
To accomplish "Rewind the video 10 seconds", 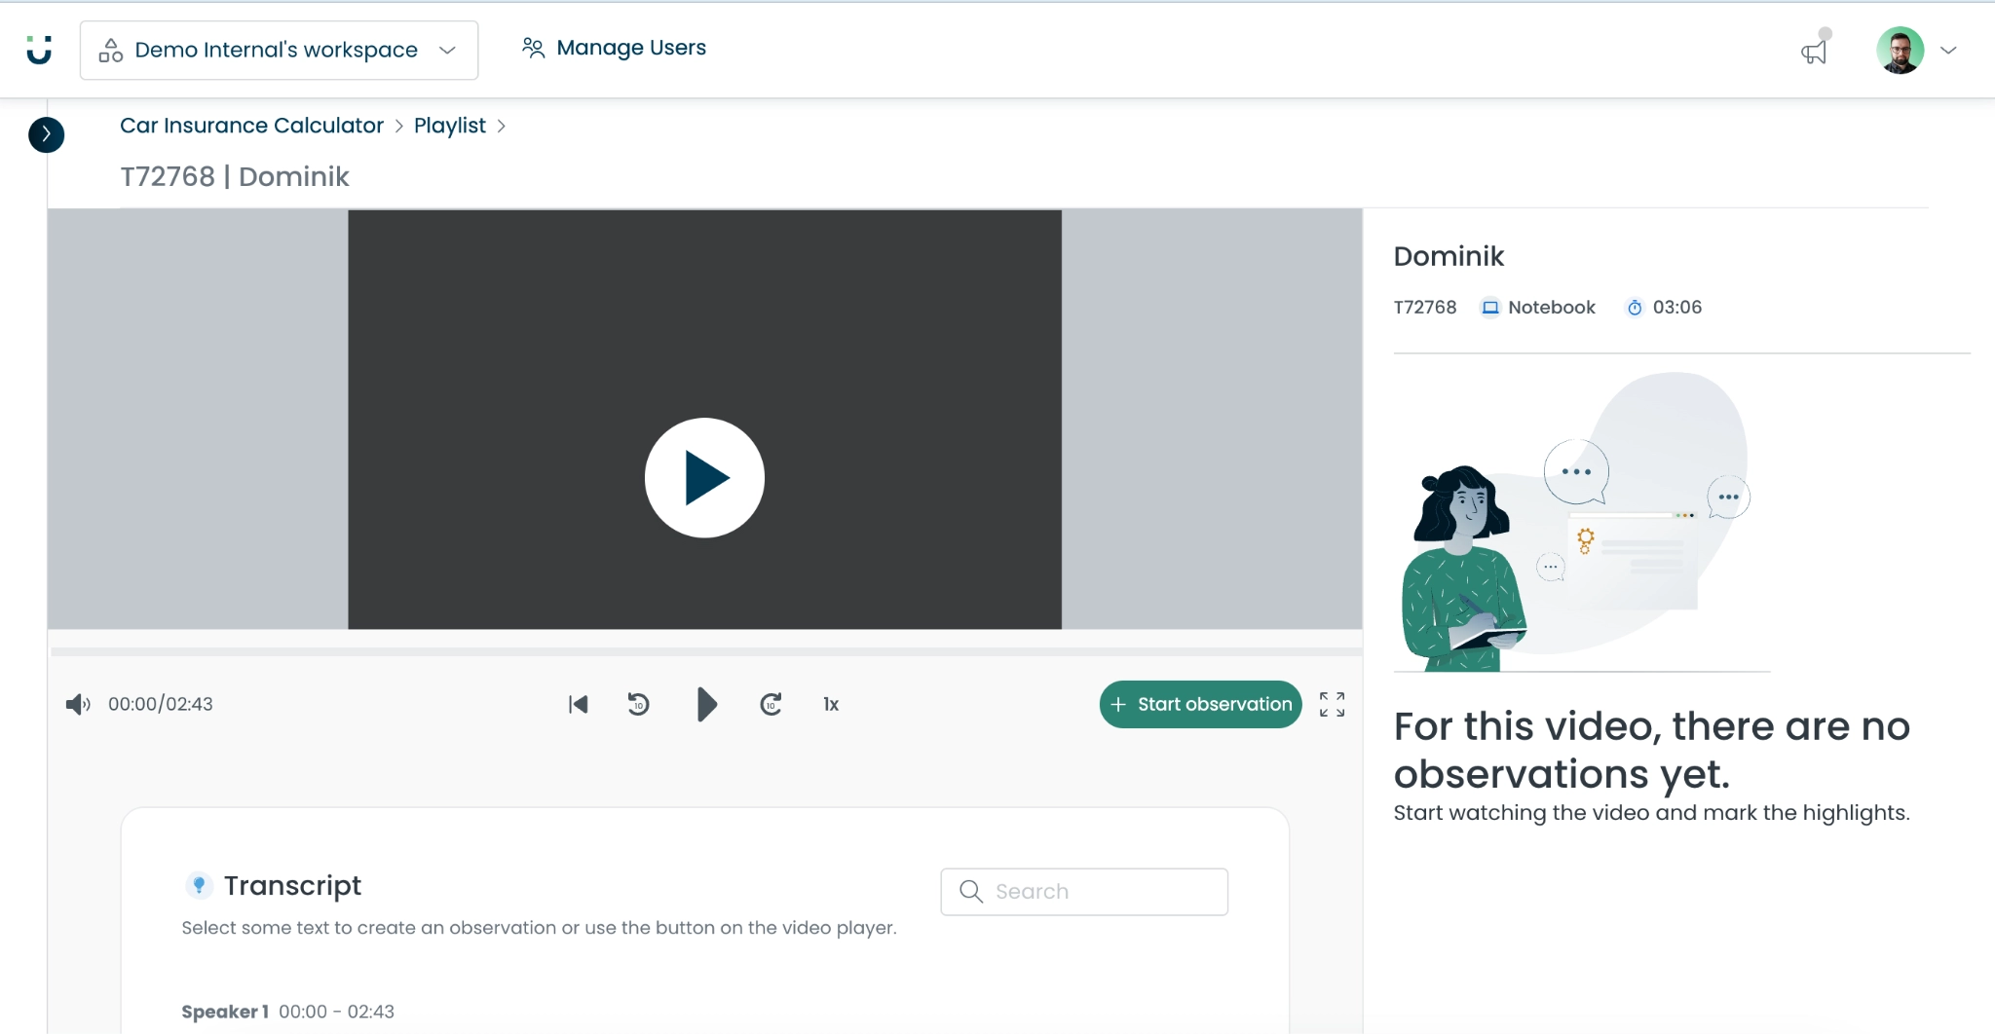I will (638, 704).
